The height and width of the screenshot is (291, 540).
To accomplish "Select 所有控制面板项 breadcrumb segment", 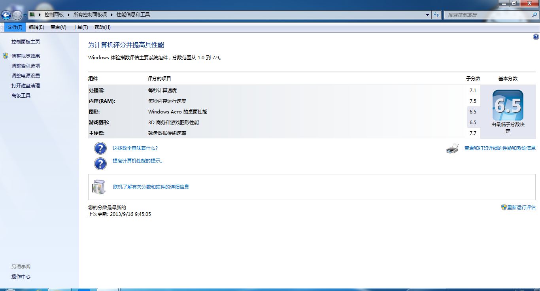I will pyautogui.click(x=90, y=15).
